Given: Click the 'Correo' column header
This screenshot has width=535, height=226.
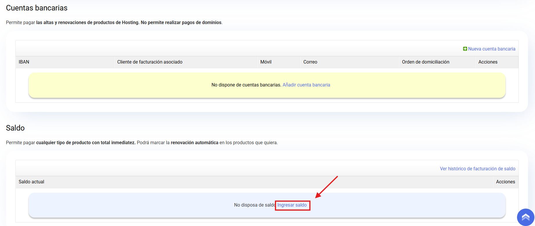Looking at the screenshot, I should point(310,62).
